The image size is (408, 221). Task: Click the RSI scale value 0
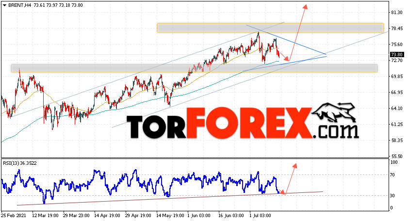point(392,208)
